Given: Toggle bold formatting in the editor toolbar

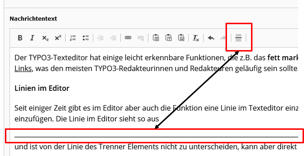Looking at the screenshot, I should pyautogui.click(x=20, y=38).
